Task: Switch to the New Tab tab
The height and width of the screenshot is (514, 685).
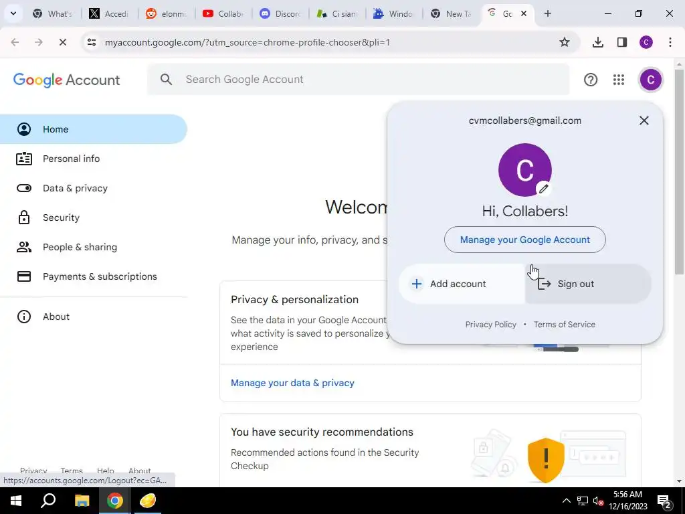Action: [x=450, y=13]
